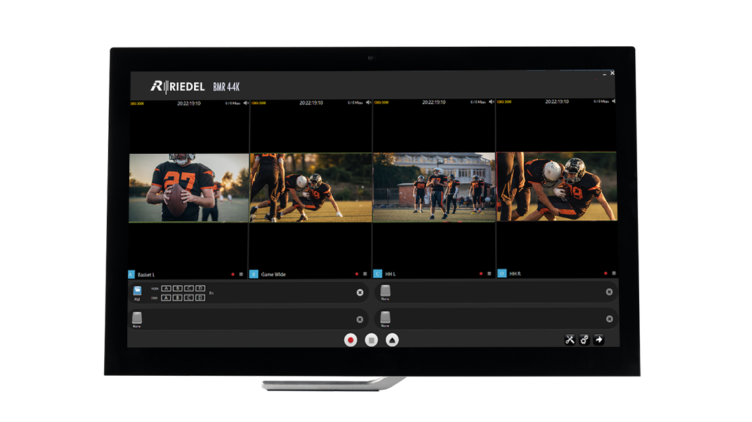Toggle the speaker icon on Game Wide channel
752x422 pixels.
tap(368, 102)
